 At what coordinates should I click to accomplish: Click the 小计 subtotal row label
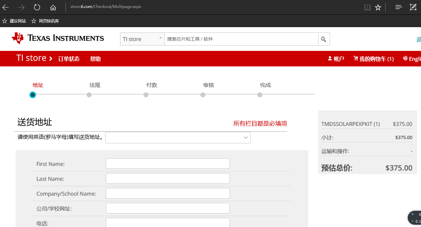pyautogui.click(x=327, y=138)
